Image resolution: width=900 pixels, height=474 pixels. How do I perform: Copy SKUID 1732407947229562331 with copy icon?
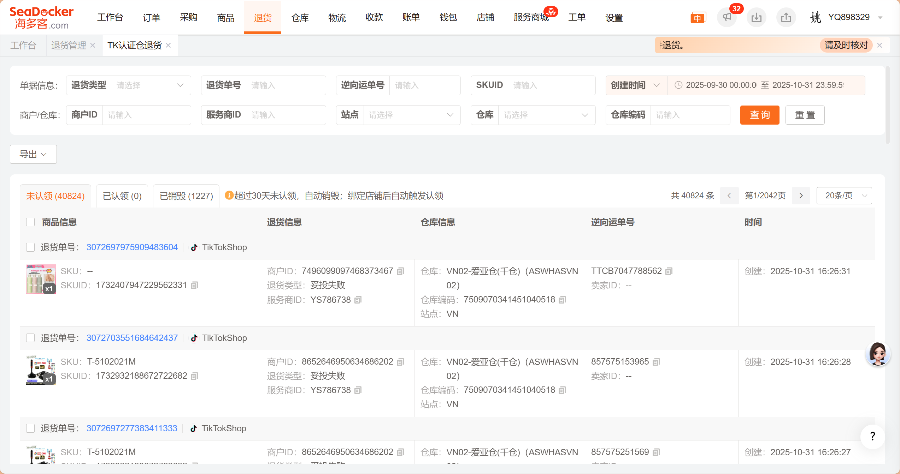click(194, 285)
